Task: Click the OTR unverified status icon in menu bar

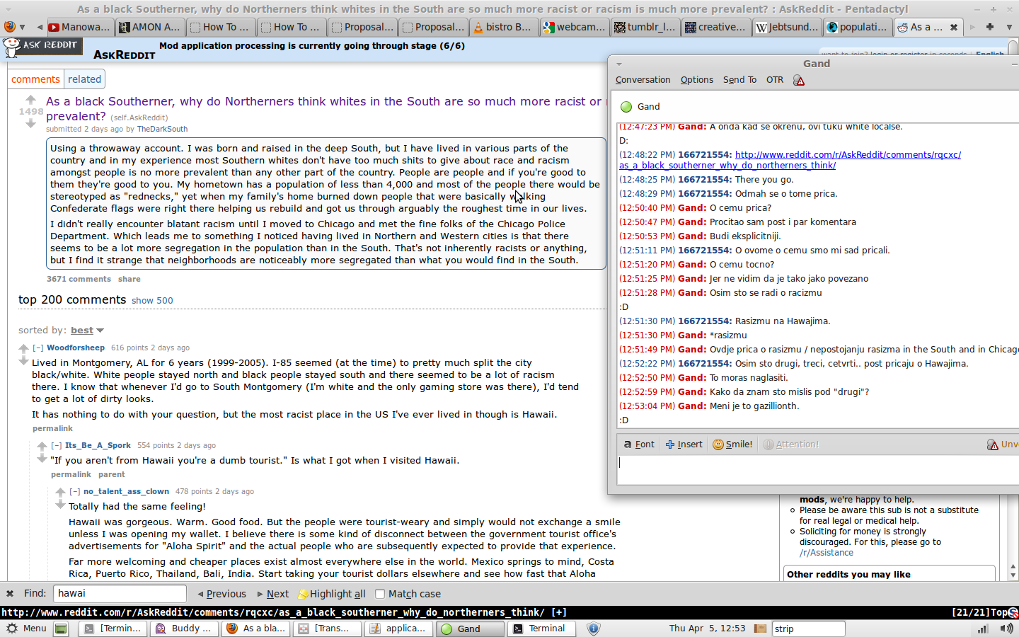Action: (799, 80)
